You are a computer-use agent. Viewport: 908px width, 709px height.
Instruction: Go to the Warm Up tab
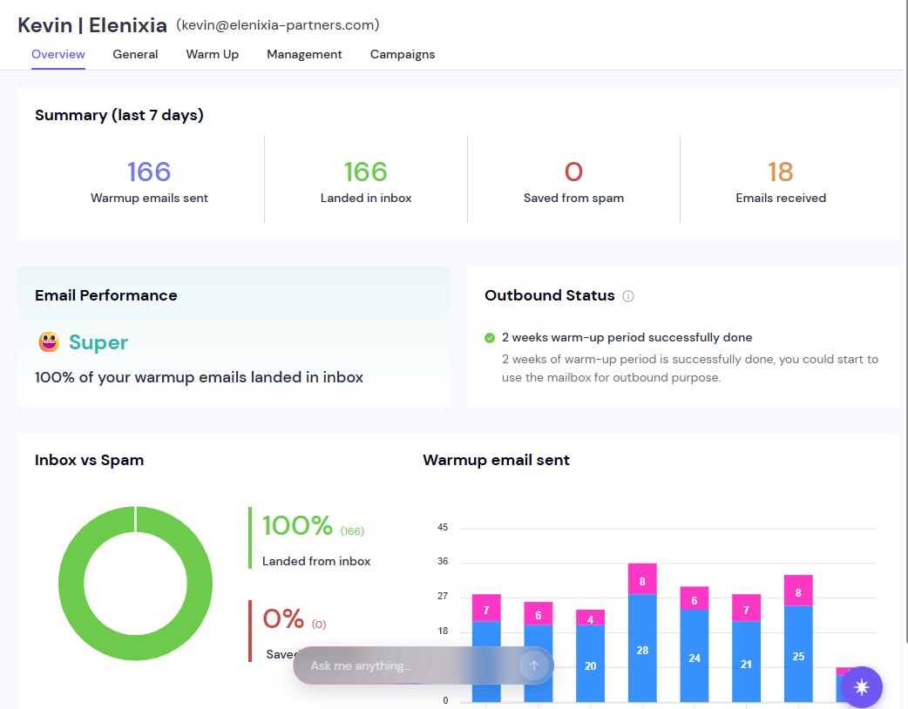pyautogui.click(x=212, y=54)
